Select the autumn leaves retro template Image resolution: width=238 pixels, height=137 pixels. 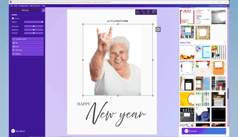(x=187, y=52)
